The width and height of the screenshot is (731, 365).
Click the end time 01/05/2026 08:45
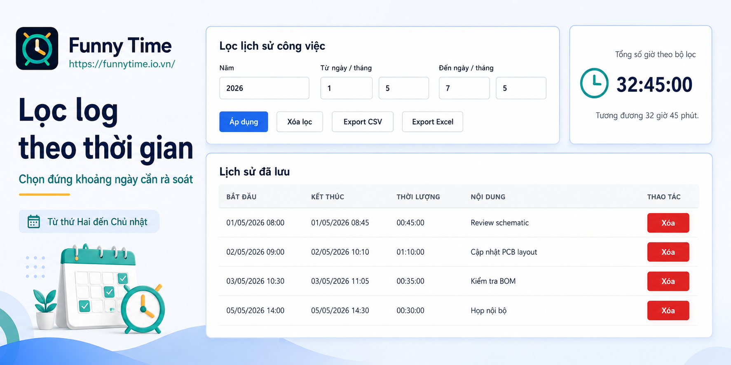pyautogui.click(x=340, y=223)
